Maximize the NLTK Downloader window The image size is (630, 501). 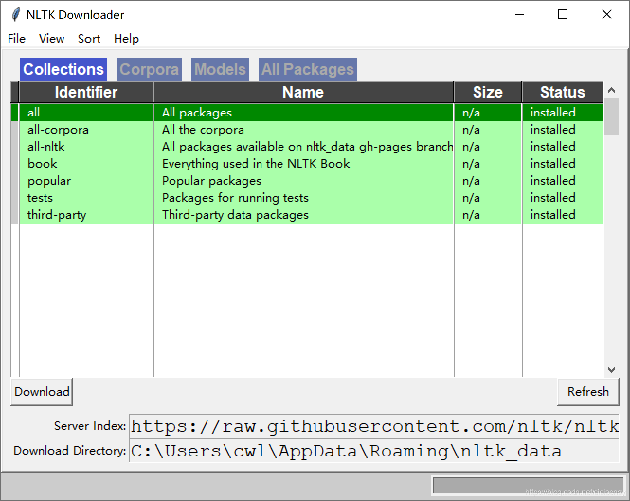563,15
